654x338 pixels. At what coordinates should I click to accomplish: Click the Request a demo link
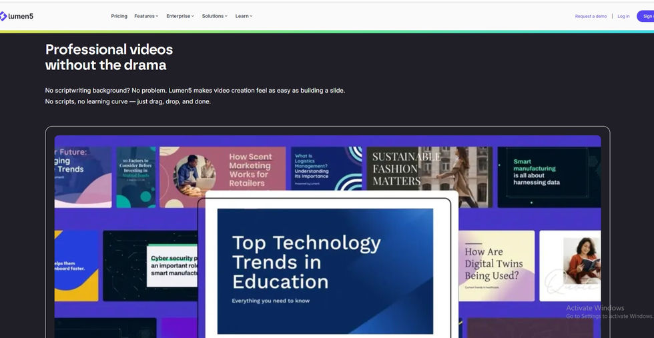(591, 16)
